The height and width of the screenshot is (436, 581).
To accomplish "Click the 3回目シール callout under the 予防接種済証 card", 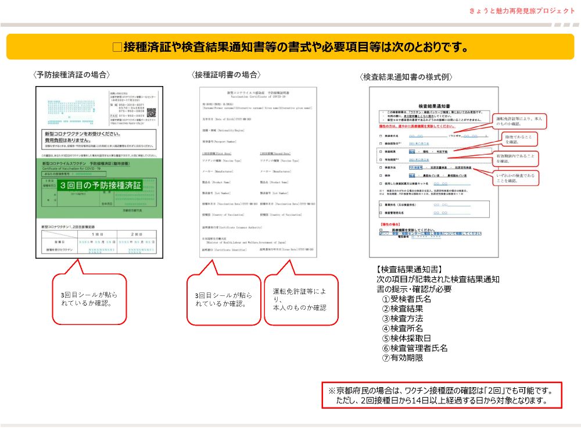I will tap(89, 299).
